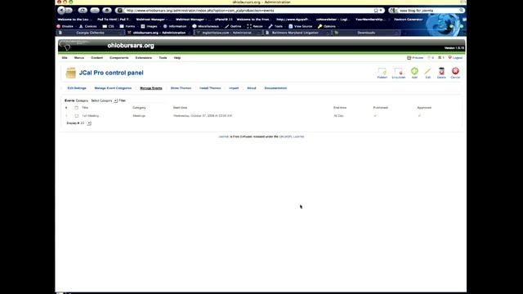The image size is (523, 294).
Task: Click the Delete trash icon
Action: (x=441, y=71)
